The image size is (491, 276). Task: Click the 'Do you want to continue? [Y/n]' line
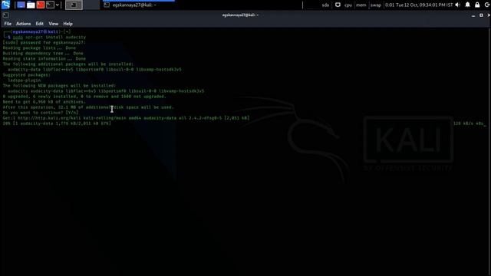pos(41,113)
